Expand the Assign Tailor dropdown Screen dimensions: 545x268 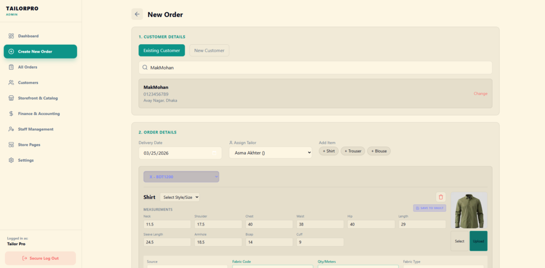(270, 153)
